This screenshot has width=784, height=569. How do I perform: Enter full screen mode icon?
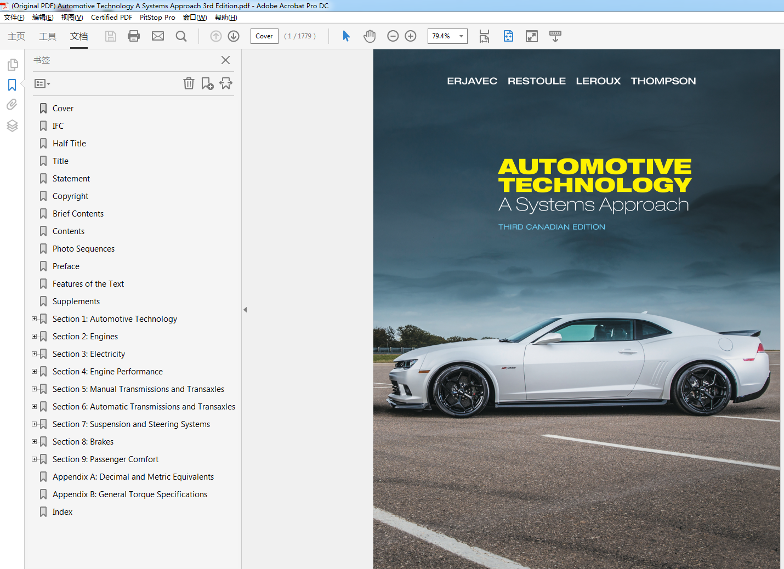pyautogui.click(x=532, y=36)
